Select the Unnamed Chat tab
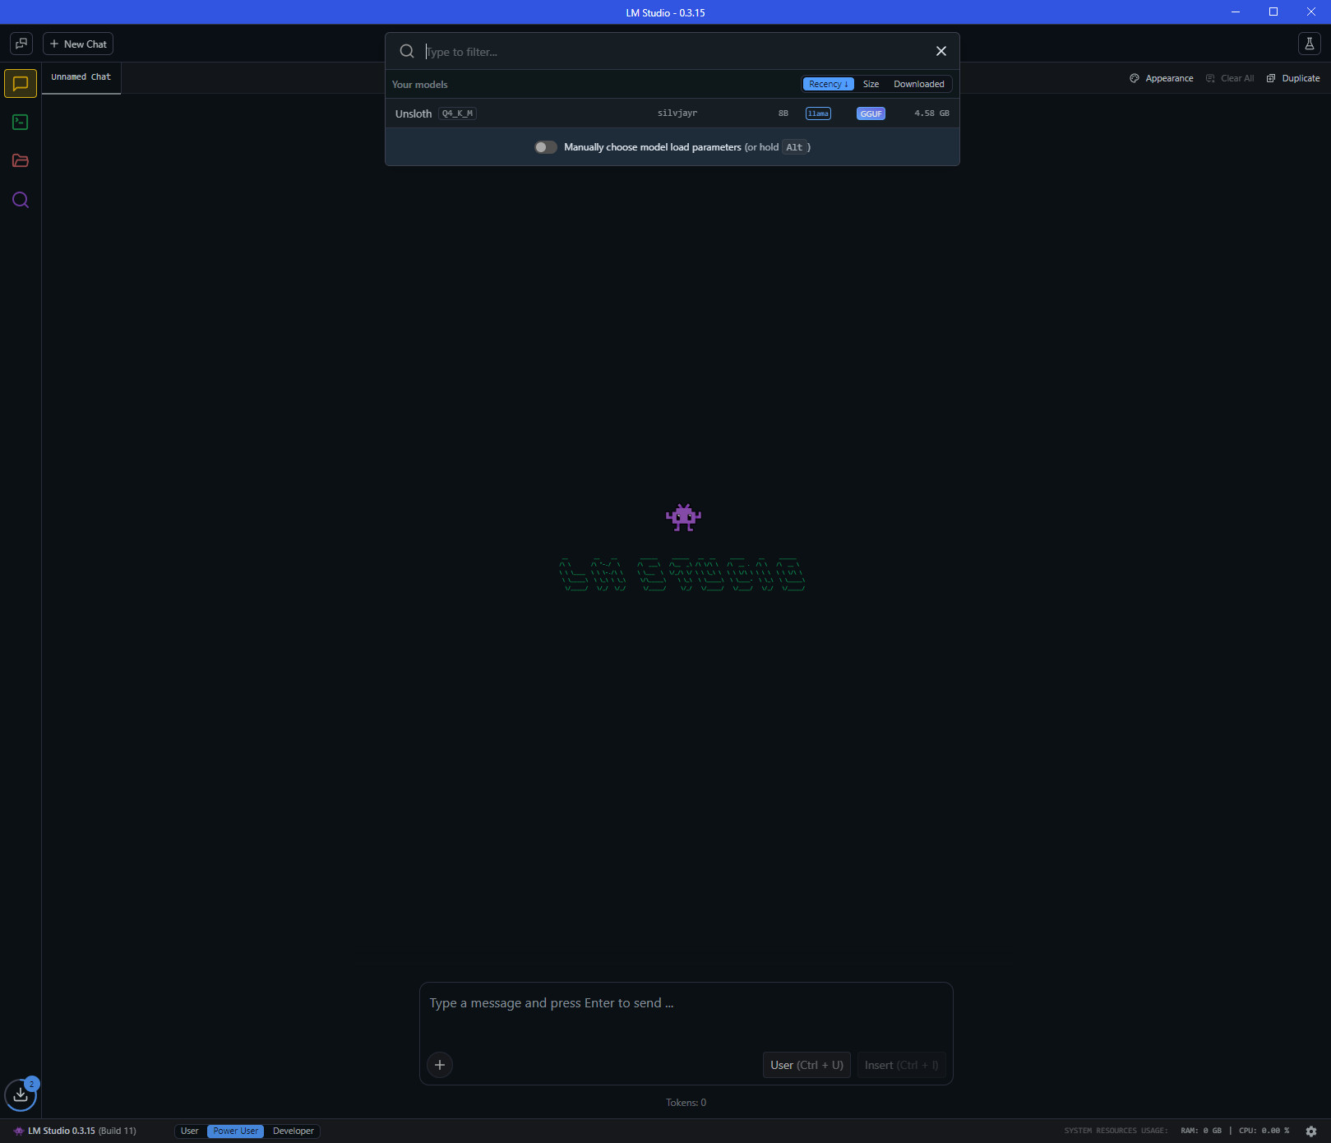The height and width of the screenshot is (1143, 1331). coord(81,77)
